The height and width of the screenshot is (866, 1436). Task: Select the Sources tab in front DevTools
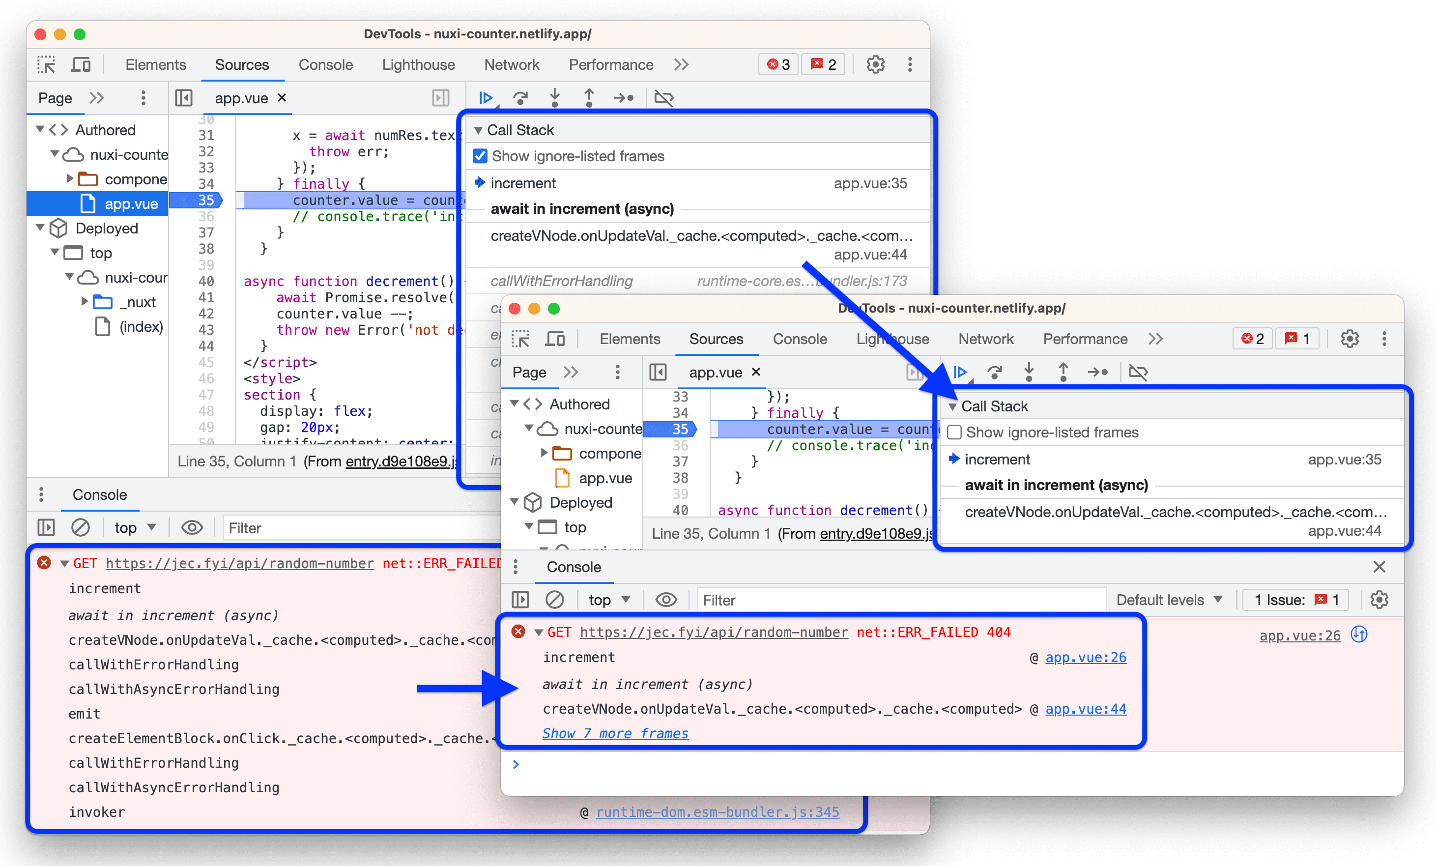click(716, 339)
